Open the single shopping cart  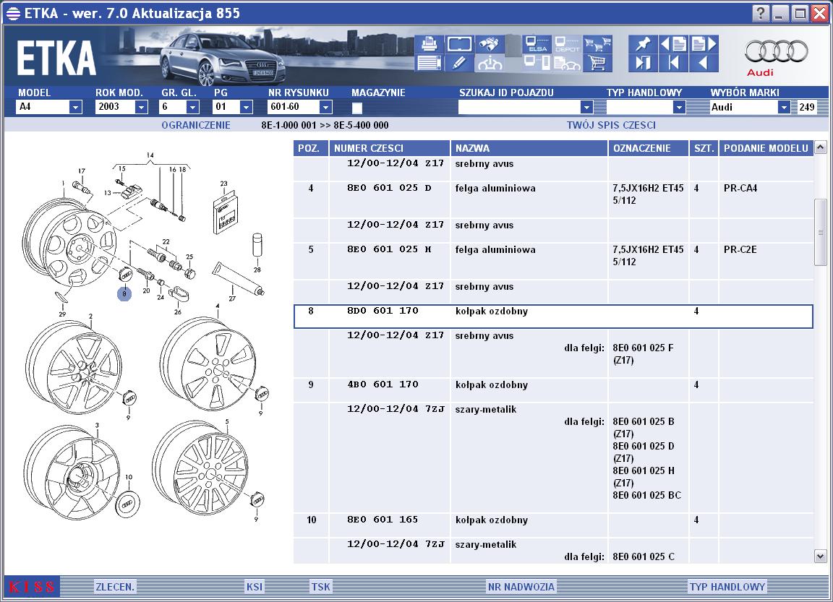598,63
